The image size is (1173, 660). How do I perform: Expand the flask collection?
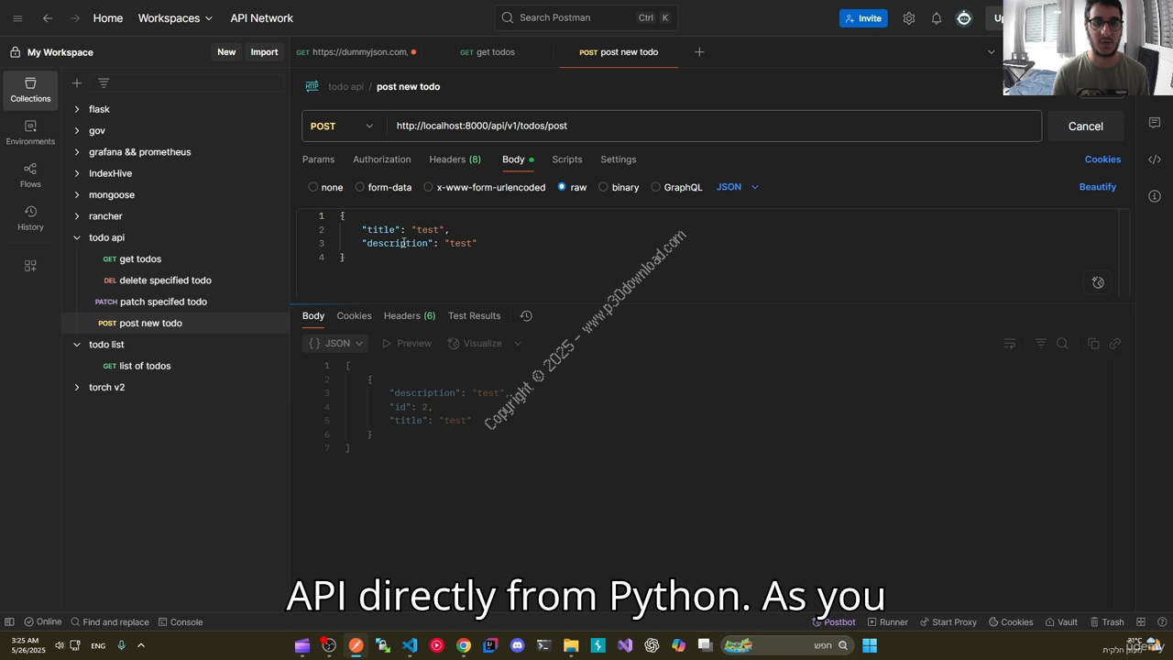point(77,109)
